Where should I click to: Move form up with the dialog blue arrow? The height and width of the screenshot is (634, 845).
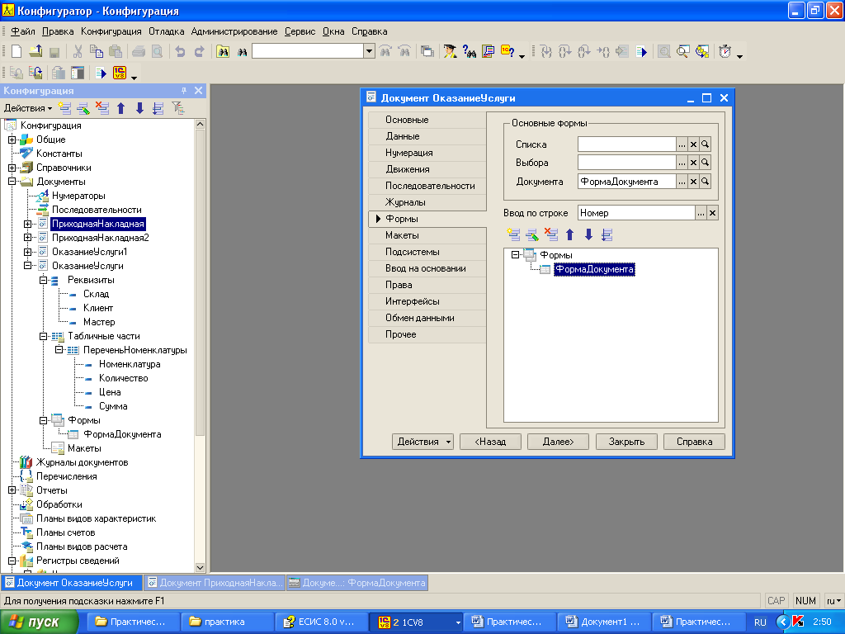pyautogui.click(x=570, y=234)
